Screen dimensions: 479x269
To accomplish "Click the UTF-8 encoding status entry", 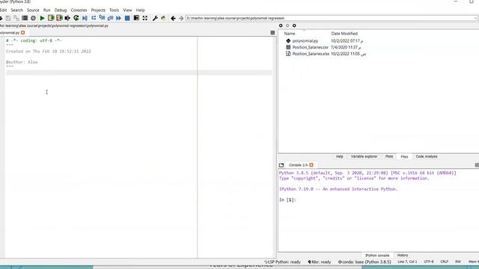I will [x=429, y=262].
